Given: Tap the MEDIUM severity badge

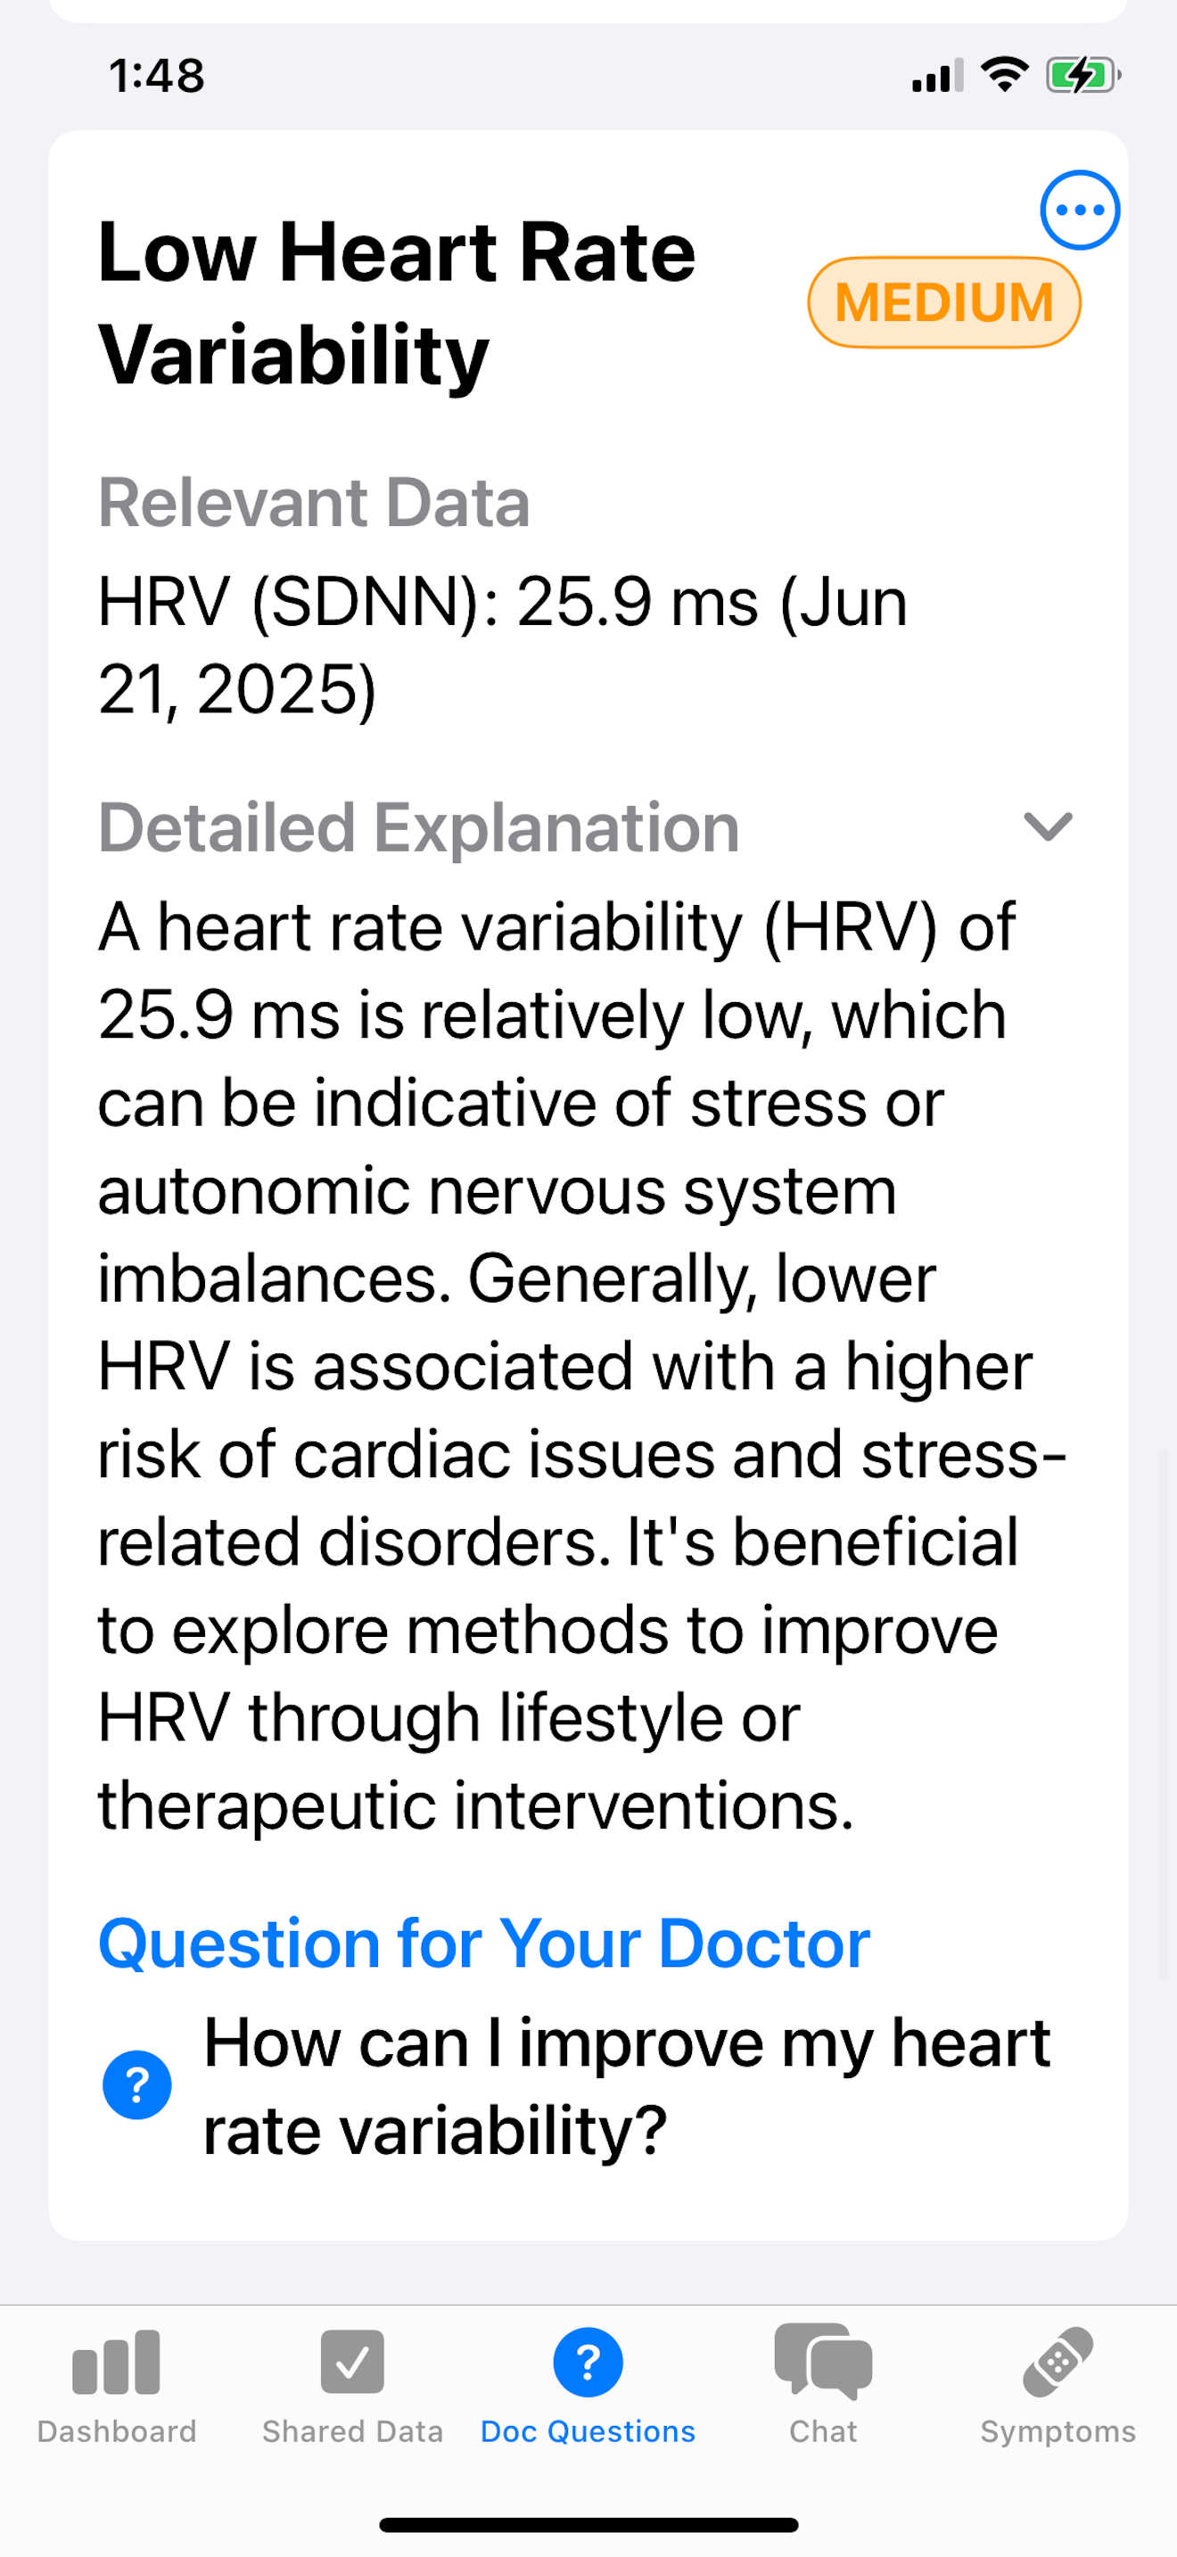Looking at the screenshot, I should (x=943, y=301).
